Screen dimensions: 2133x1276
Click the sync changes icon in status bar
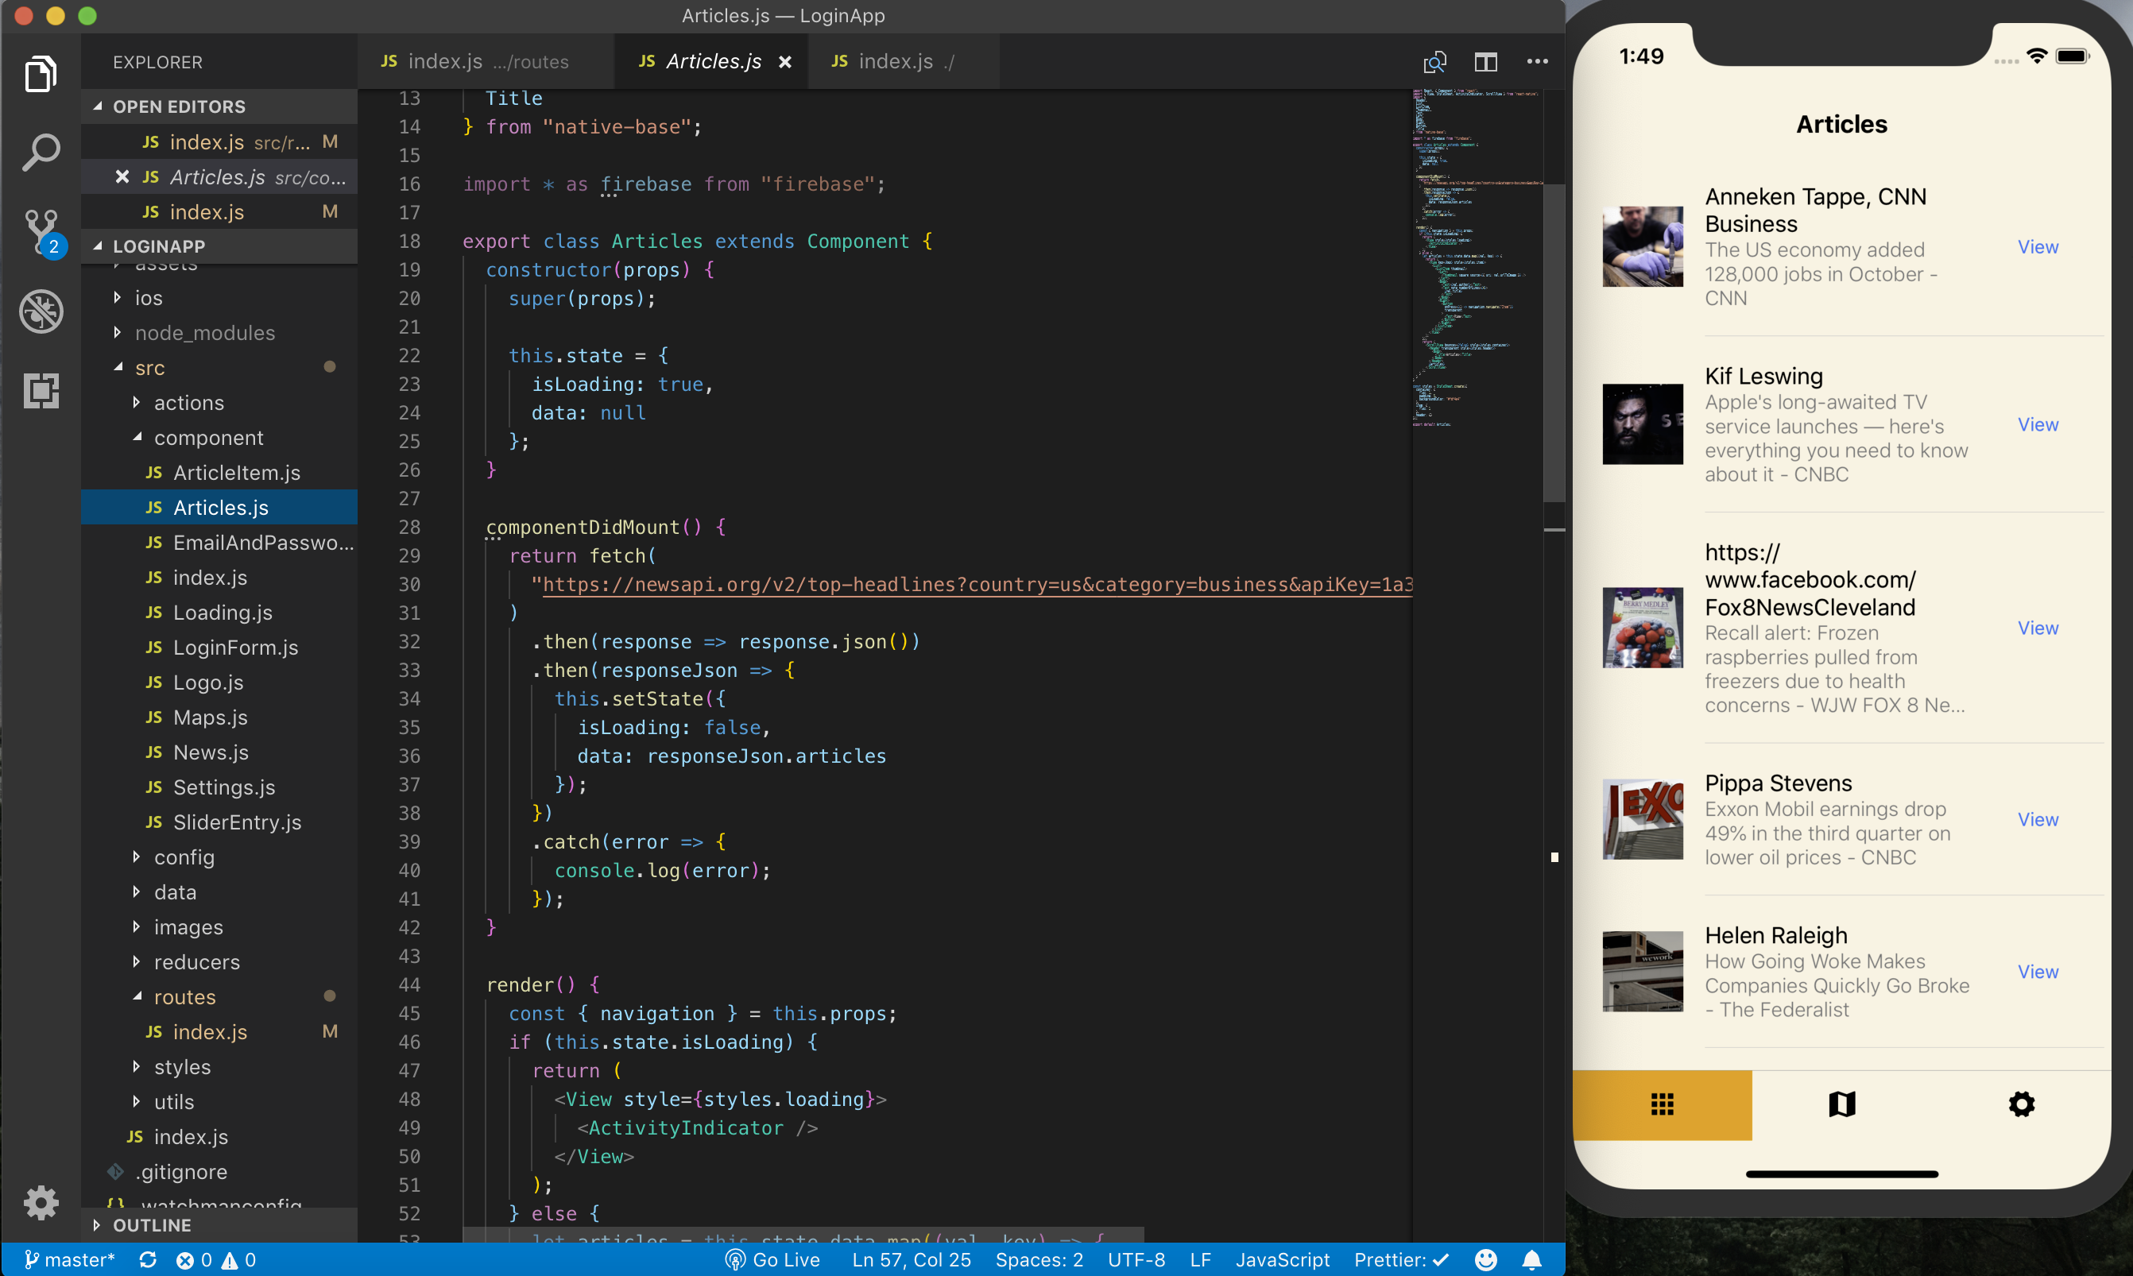(x=148, y=1259)
